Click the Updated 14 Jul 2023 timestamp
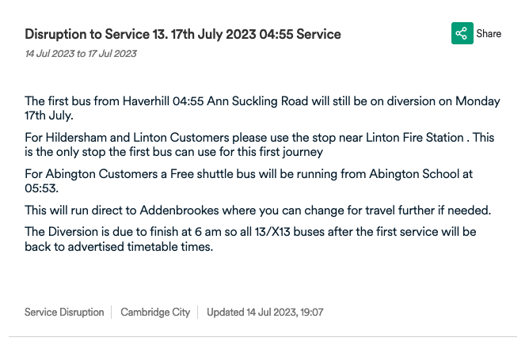529x345 pixels. 265,313
